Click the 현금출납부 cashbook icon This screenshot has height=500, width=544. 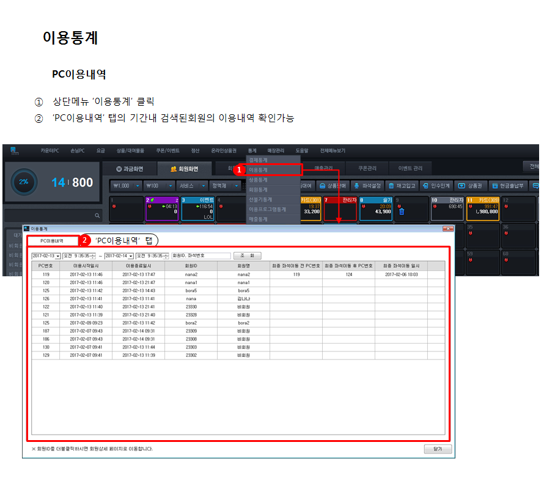tap(494, 185)
